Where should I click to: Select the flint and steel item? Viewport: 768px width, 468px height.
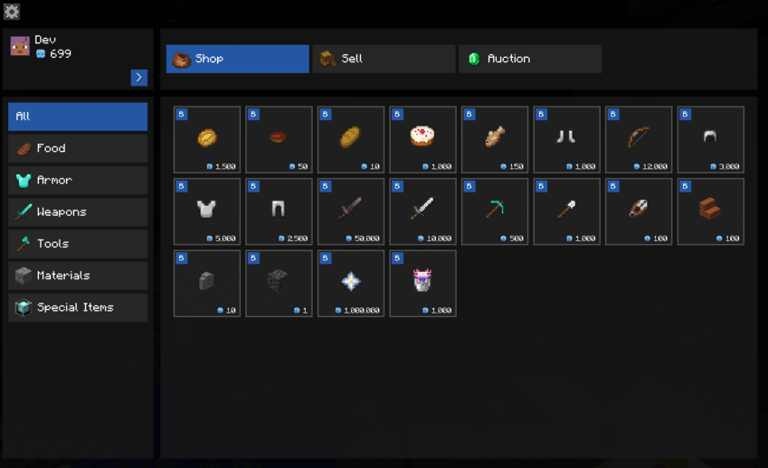coord(639,211)
